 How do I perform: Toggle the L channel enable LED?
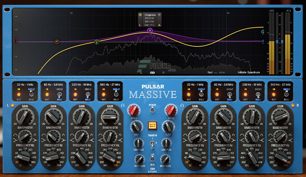12,105
